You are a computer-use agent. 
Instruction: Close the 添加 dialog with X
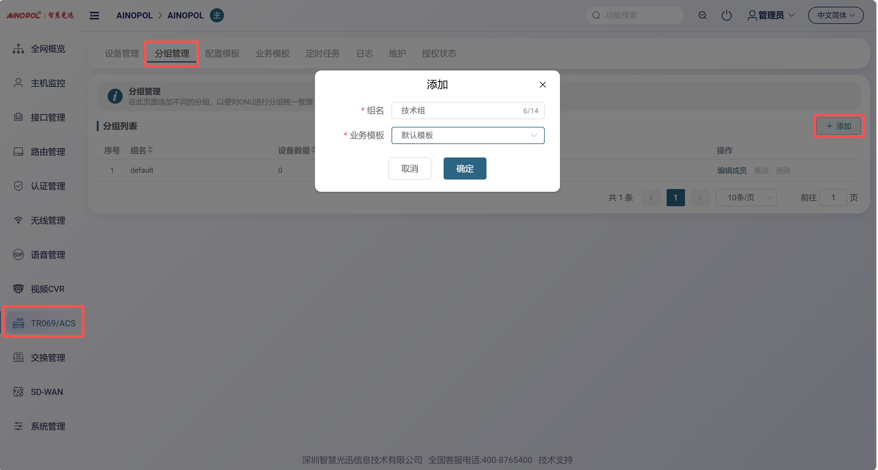tap(543, 85)
